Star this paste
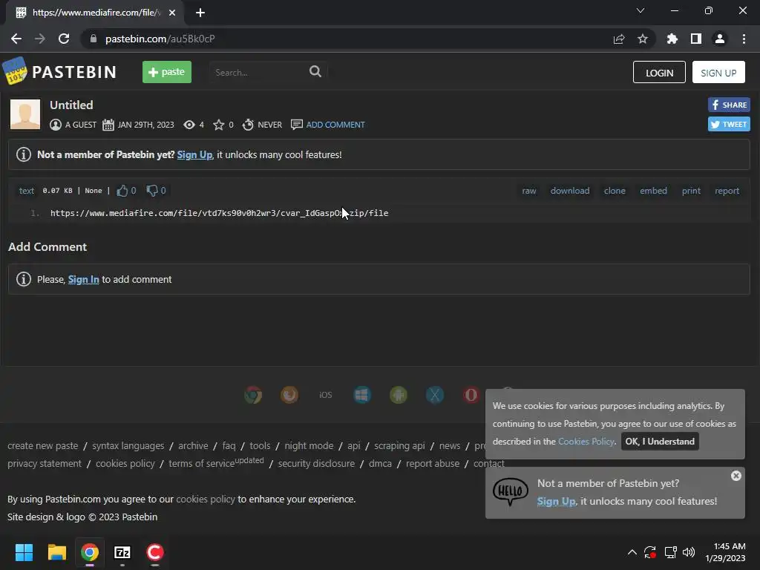 [x=219, y=125]
